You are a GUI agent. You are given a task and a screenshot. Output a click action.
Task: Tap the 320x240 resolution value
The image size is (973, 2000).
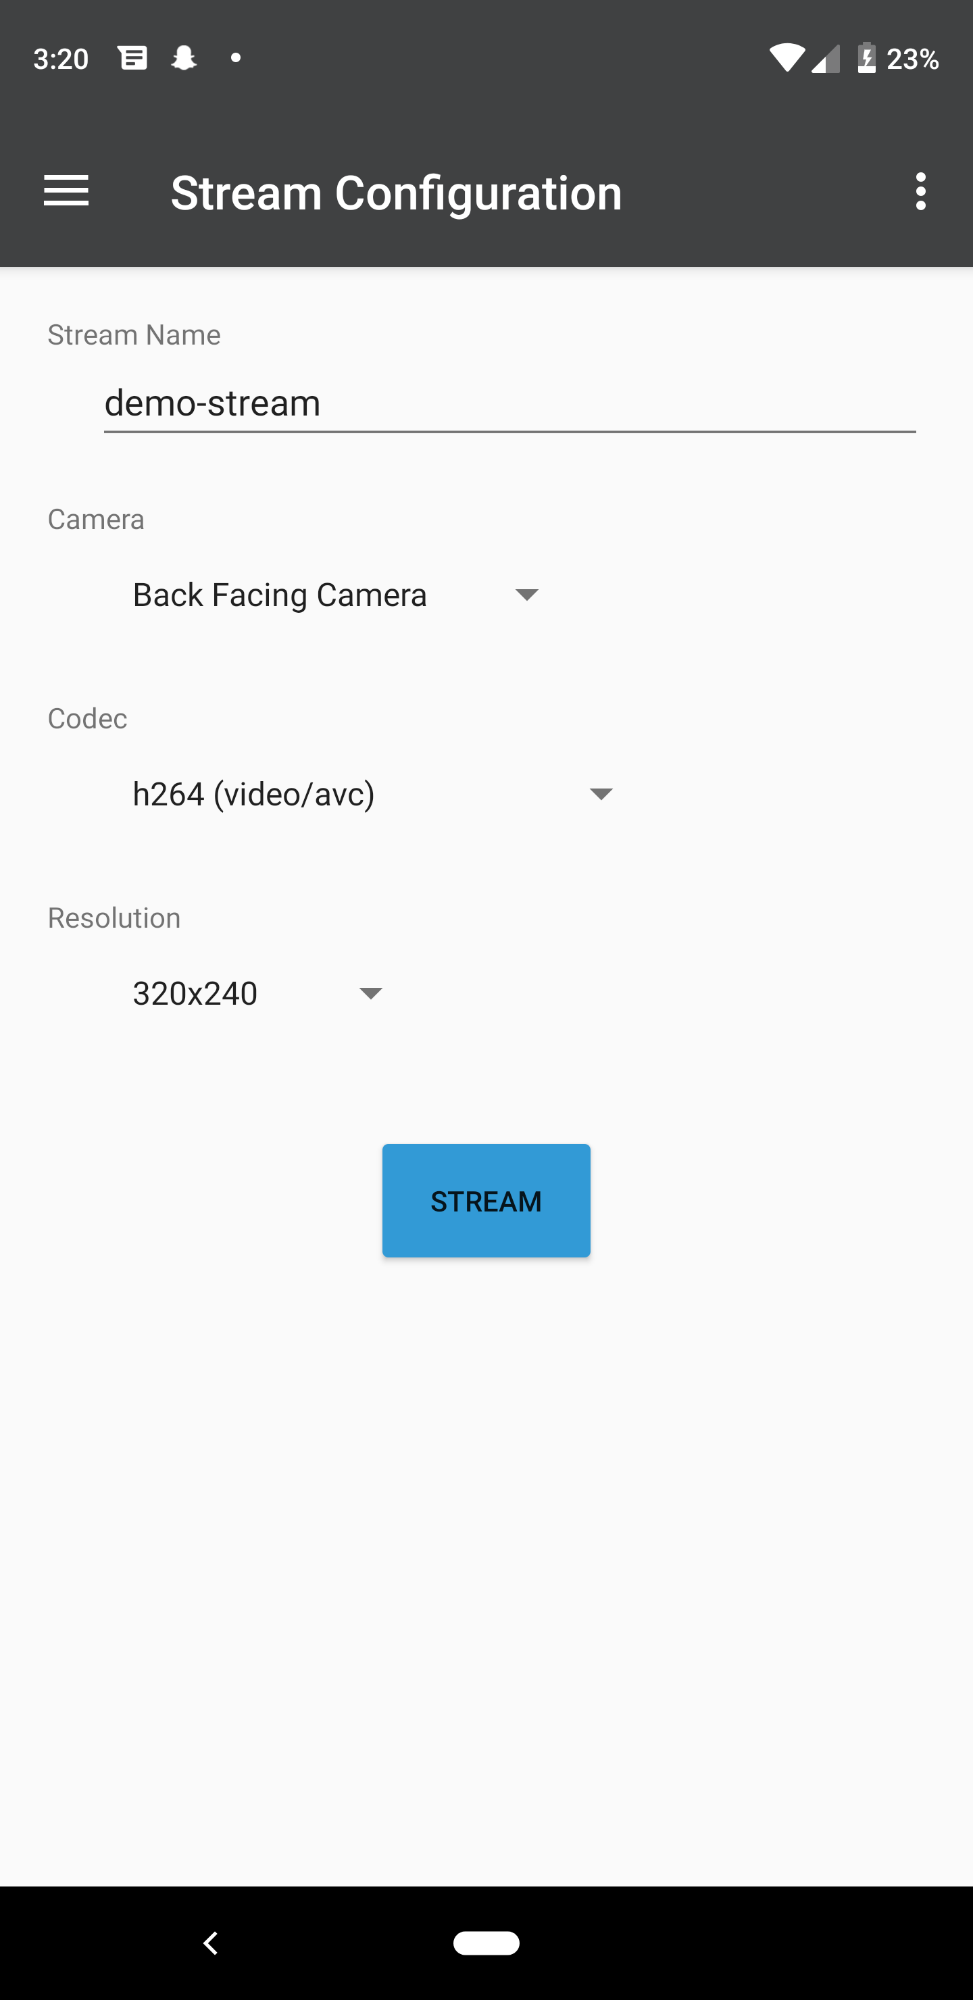[x=193, y=994]
